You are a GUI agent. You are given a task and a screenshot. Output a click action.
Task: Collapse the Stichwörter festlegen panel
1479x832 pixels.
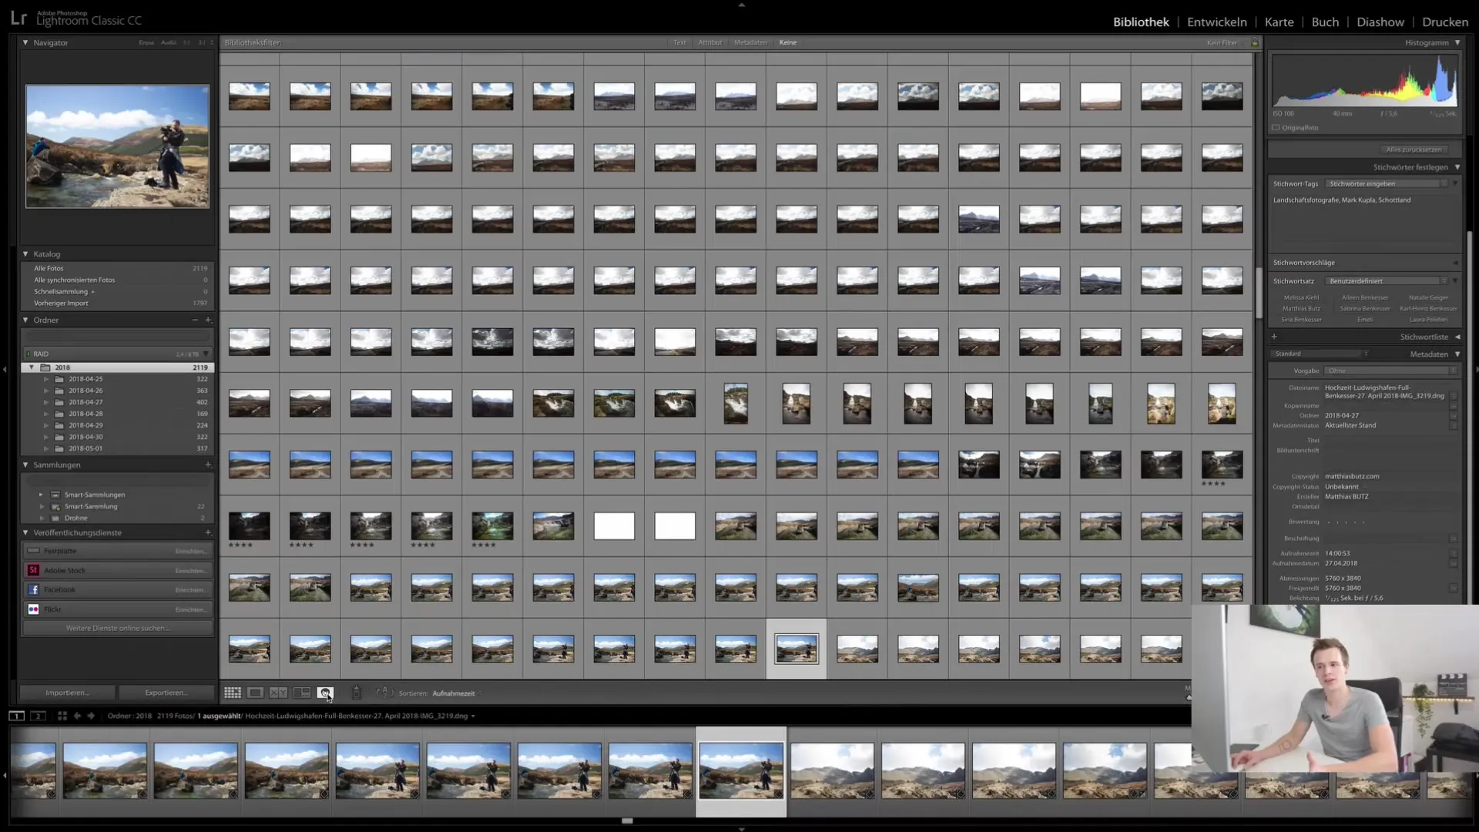pos(1457,167)
